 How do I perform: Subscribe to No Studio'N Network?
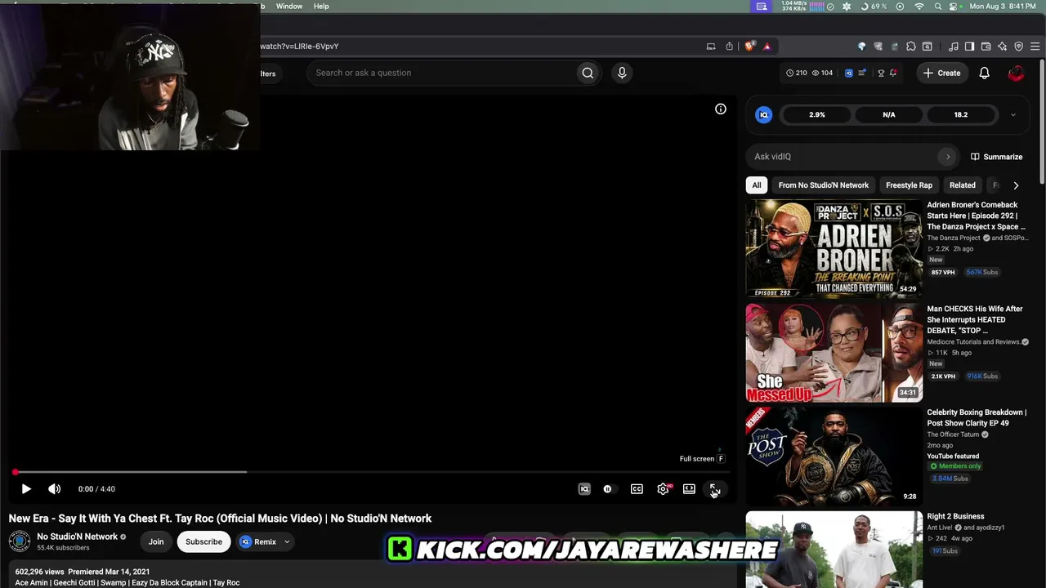pyautogui.click(x=203, y=541)
